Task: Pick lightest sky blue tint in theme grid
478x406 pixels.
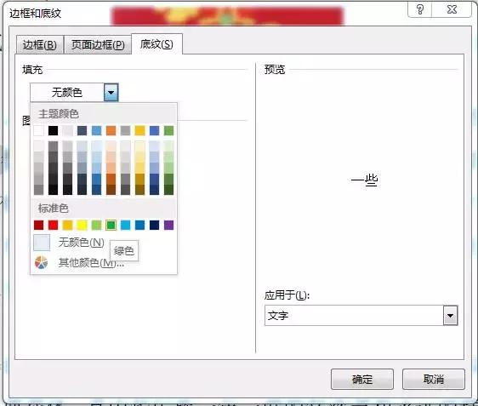Action: pyautogui.click(x=97, y=146)
